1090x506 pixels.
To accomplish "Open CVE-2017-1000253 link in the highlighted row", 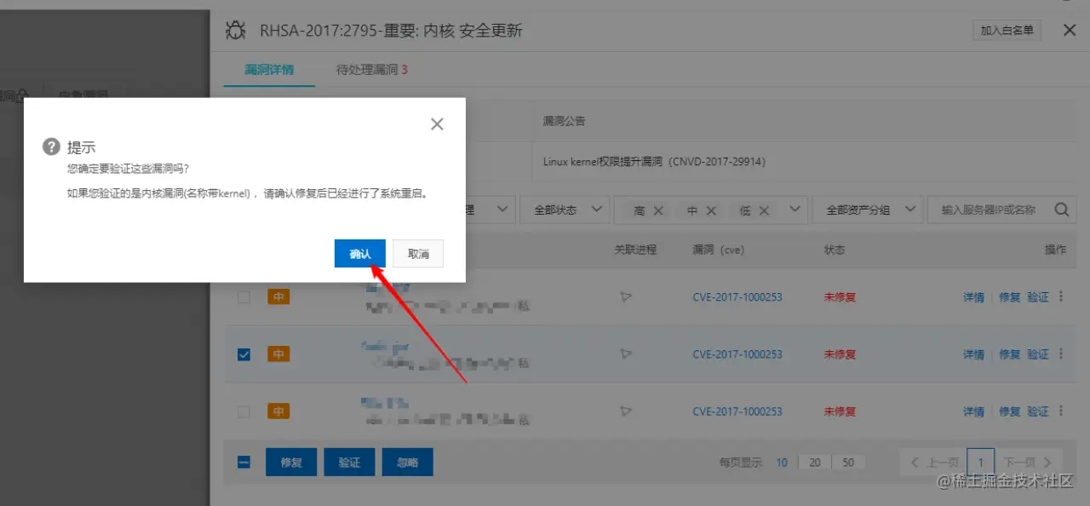I will (737, 354).
